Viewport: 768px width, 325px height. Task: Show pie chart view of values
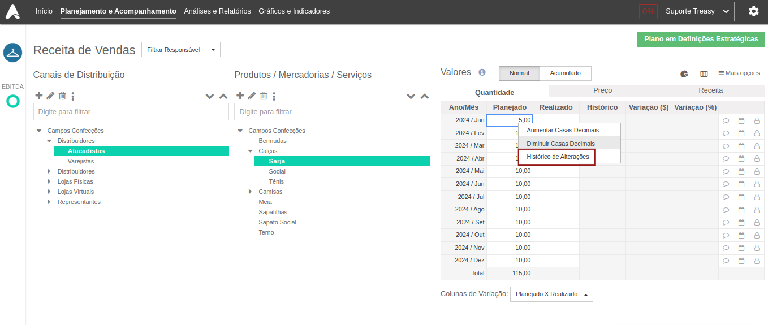[684, 73]
